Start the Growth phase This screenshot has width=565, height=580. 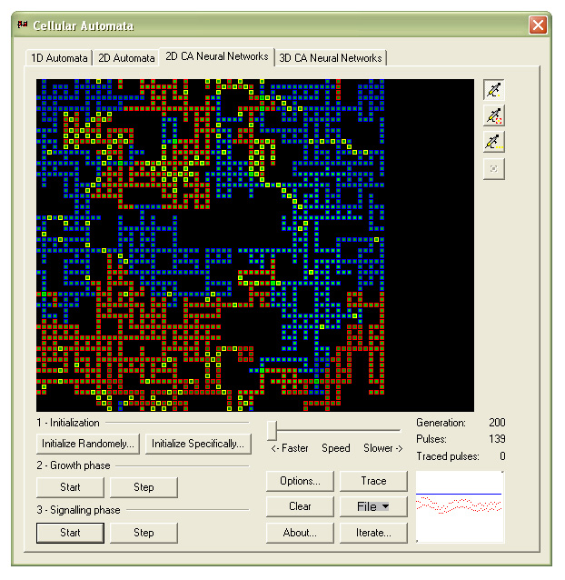pyautogui.click(x=70, y=487)
